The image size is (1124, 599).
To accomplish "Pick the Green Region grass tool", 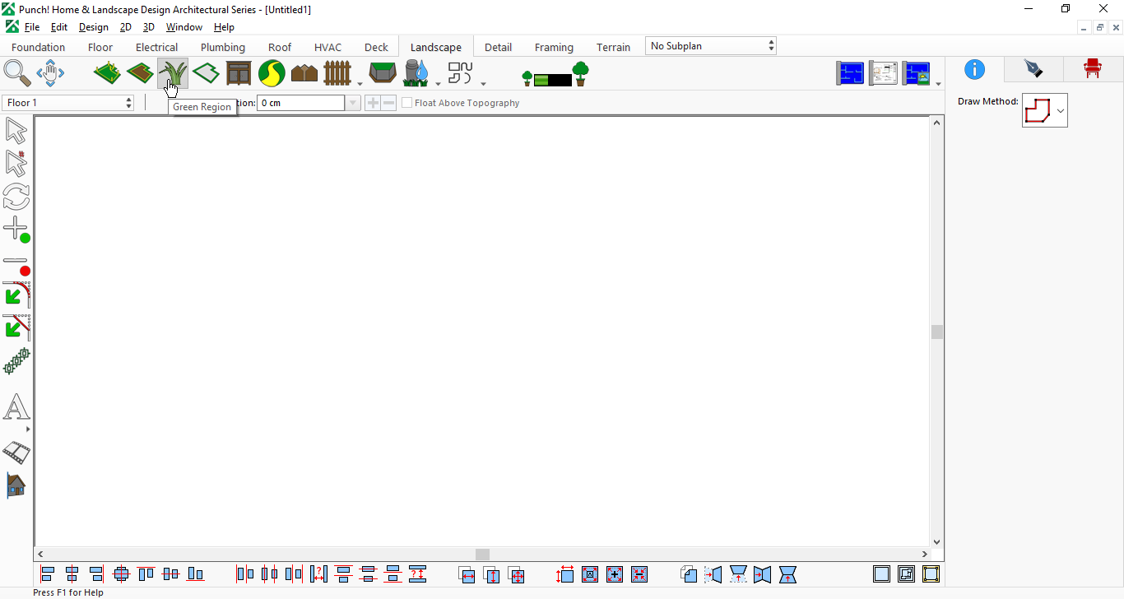I will (173, 73).
